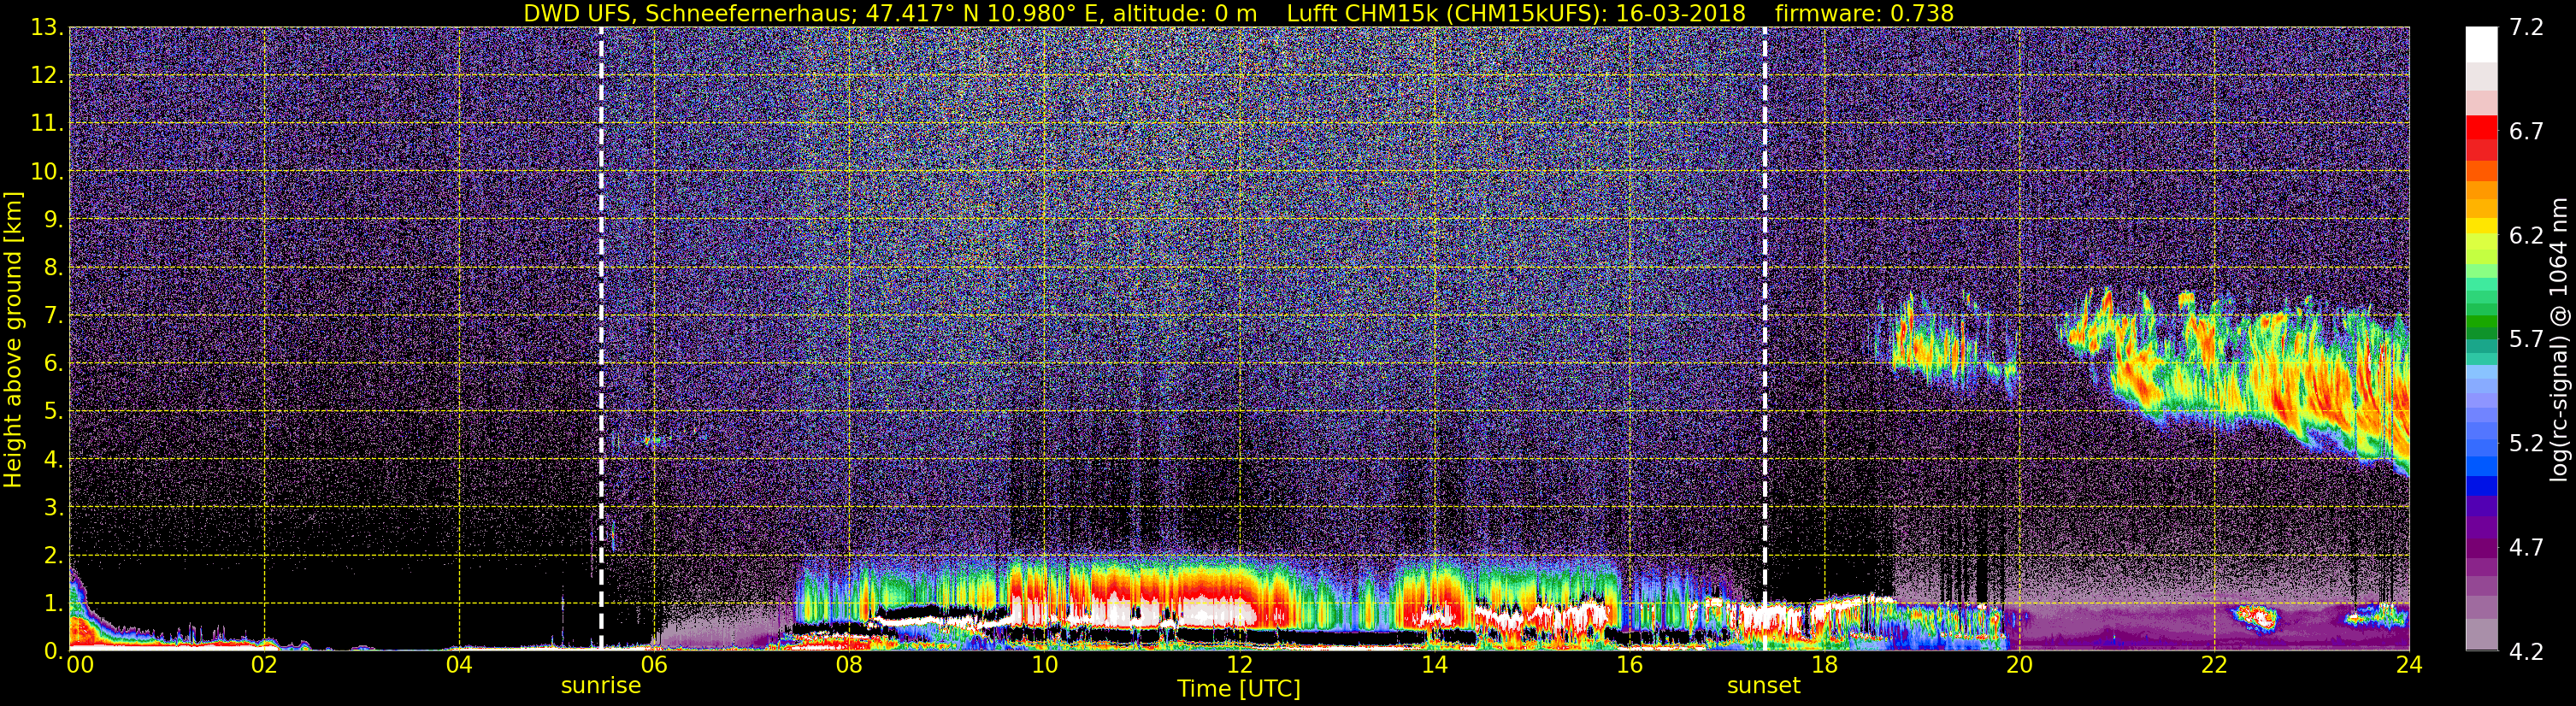This screenshot has width=2576, height=706.
Task: Click time axis tick label '12'
Action: [1239, 665]
